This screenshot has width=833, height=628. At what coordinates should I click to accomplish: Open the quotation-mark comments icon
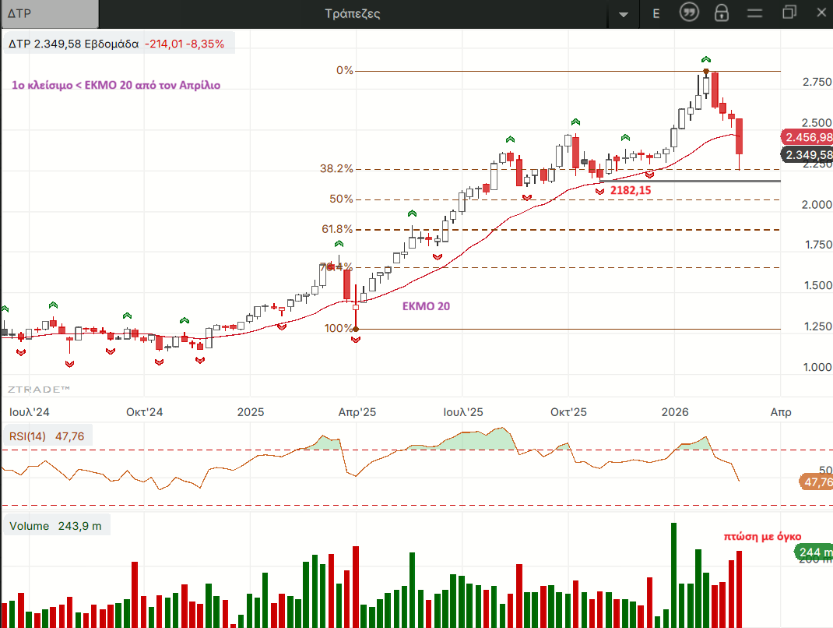point(689,13)
